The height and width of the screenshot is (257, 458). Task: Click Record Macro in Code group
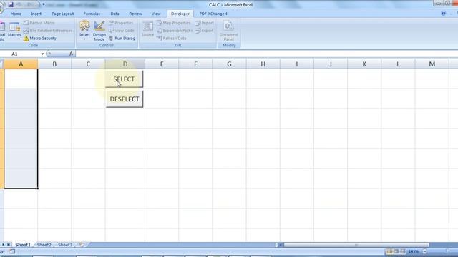pos(39,23)
